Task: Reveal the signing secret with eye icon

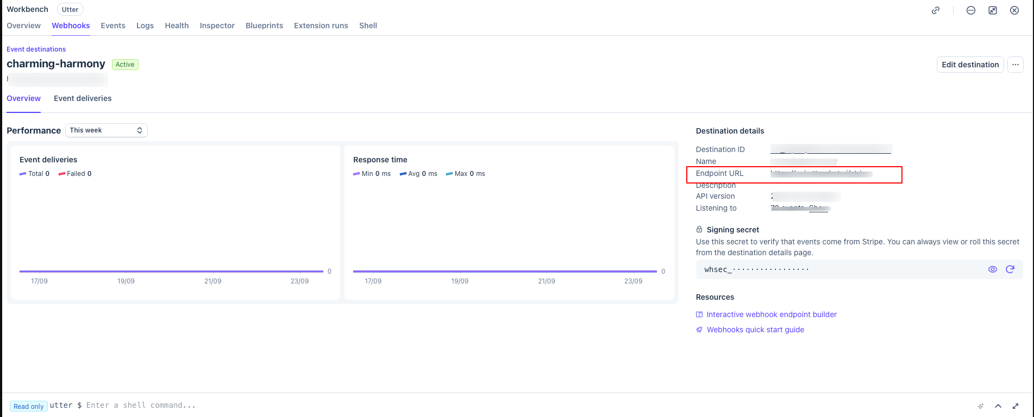Action: [993, 269]
